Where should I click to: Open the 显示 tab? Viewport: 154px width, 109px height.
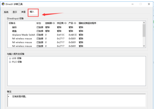pyautogui.click(x=15, y=12)
